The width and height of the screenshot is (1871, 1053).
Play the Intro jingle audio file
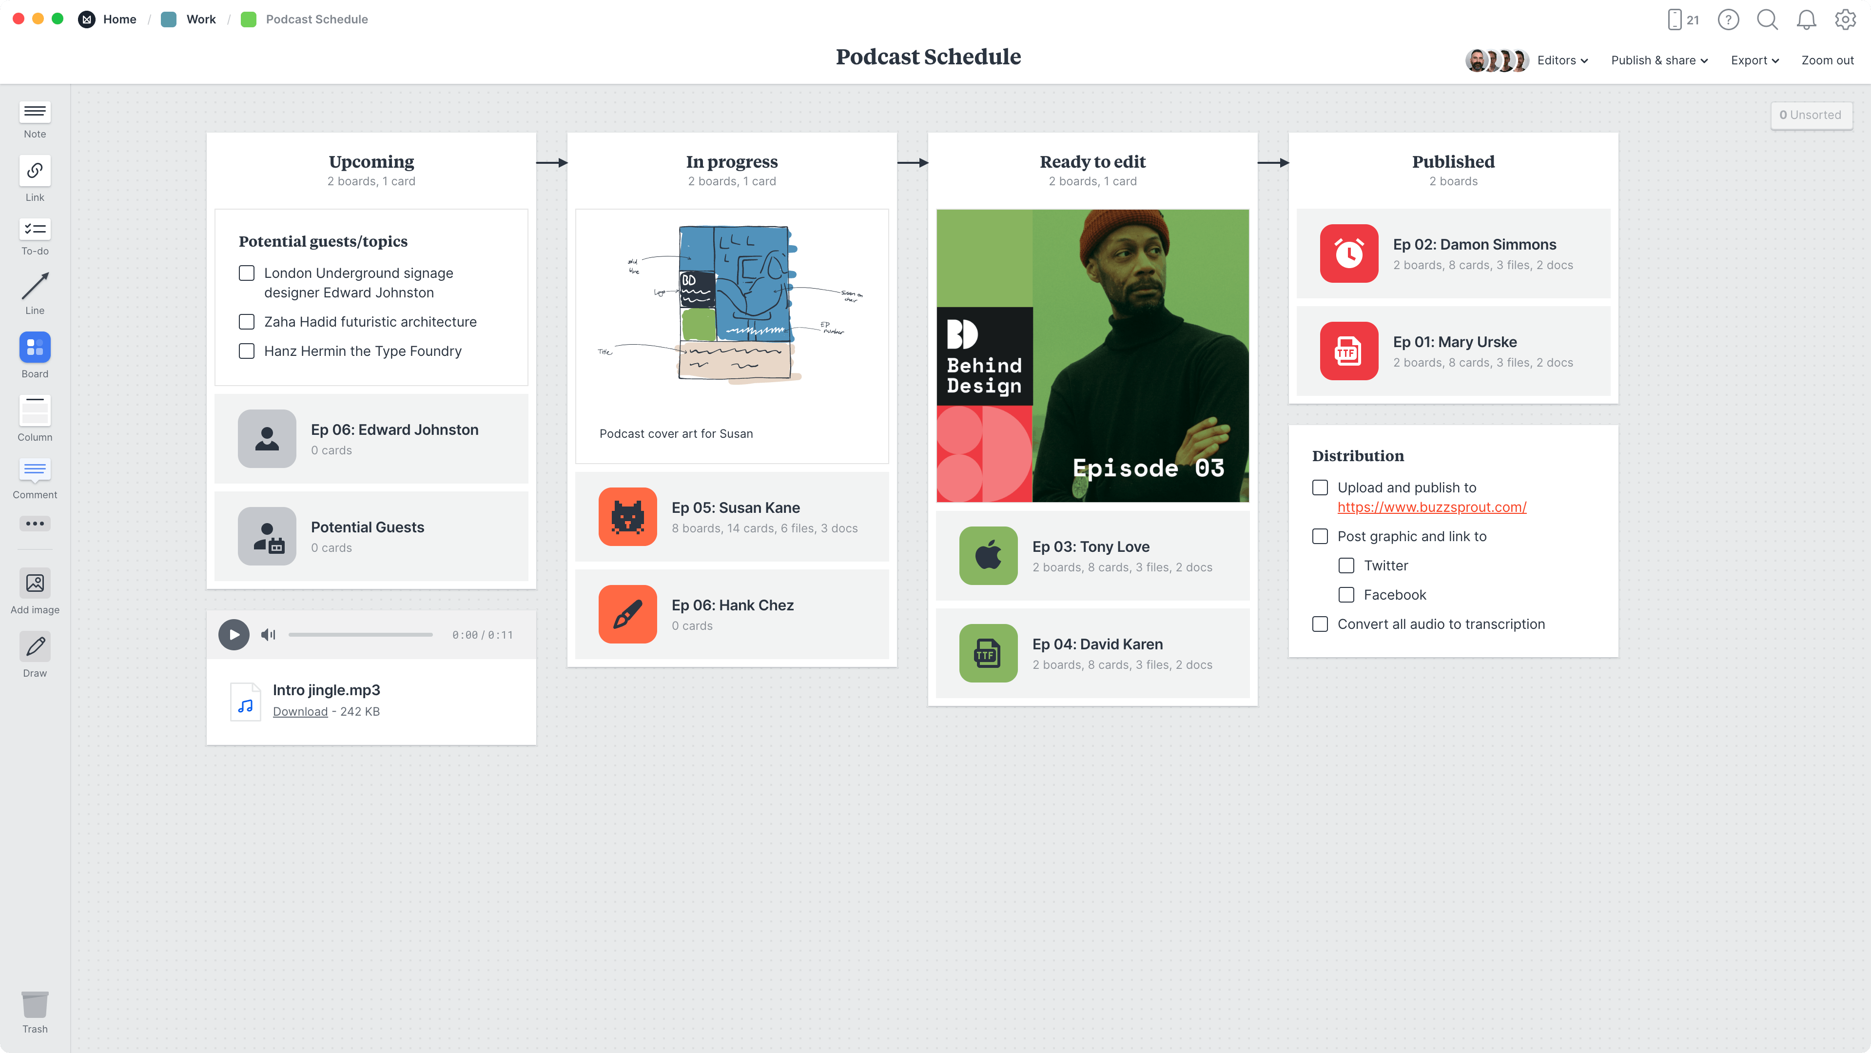pyautogui.click(x=234, y=634)
